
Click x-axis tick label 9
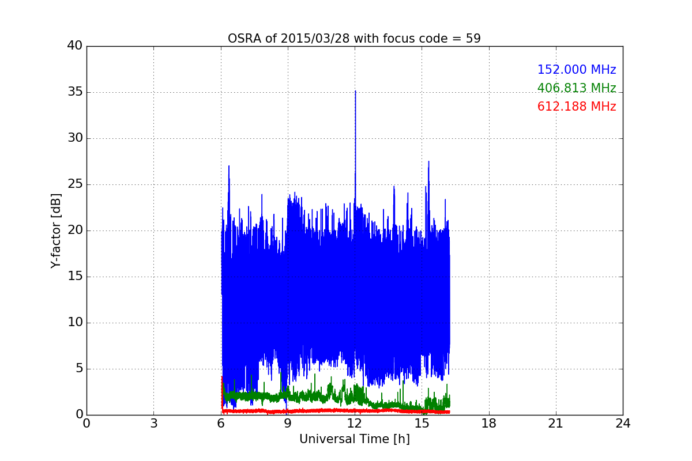pos(288,424)
